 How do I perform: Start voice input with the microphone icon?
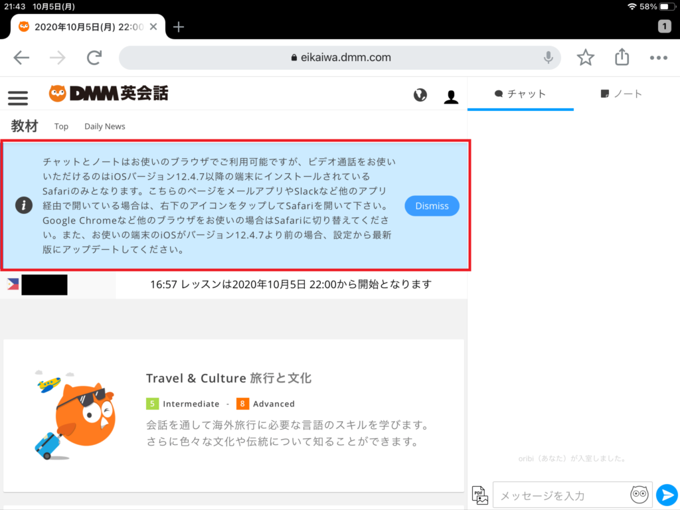click(548, 57)
